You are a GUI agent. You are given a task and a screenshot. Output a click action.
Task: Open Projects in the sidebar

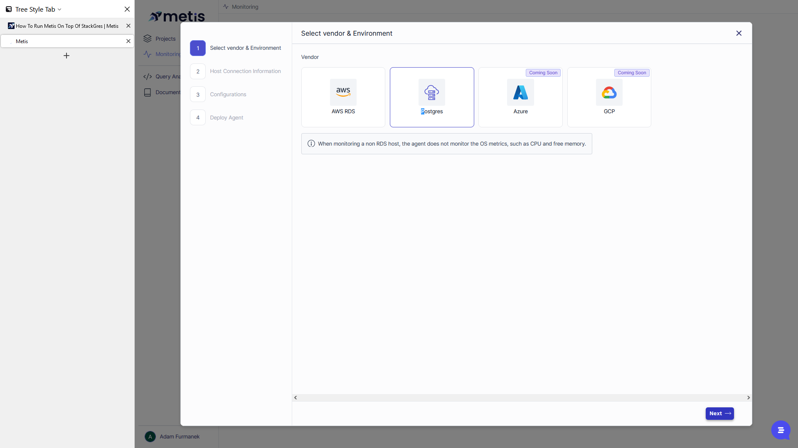pos(160,39)
